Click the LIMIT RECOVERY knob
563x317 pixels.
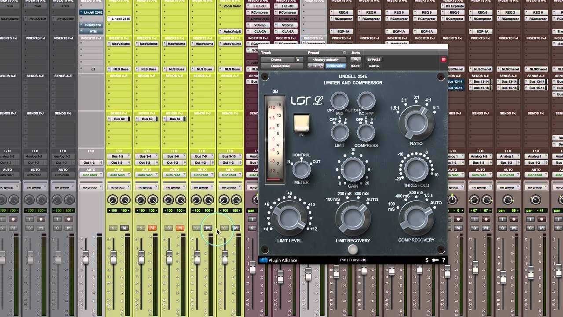click(x=353, y=217)
